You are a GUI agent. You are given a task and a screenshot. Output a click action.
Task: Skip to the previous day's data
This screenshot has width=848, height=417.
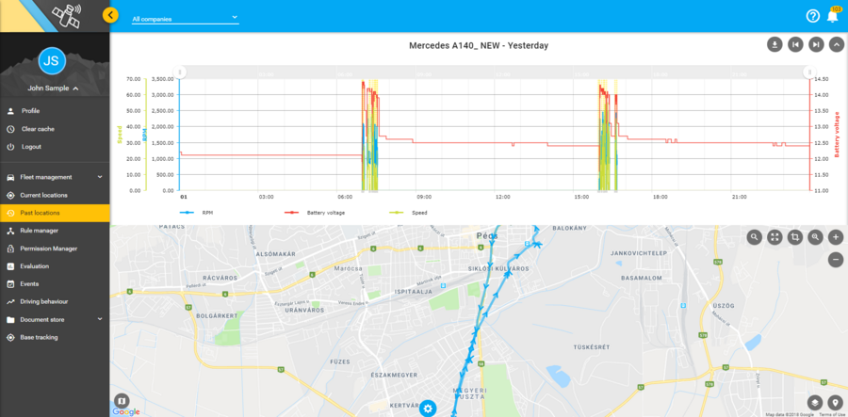tap(795, 44)
